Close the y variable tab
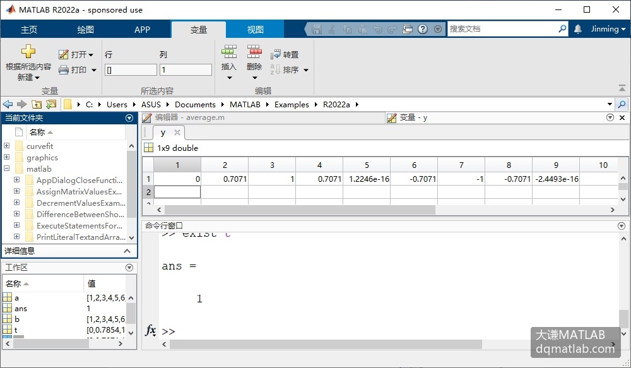This screenshot has height=368, width=631. click(177, 132)
